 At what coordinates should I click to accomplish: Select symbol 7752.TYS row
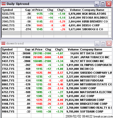point(8,69)
